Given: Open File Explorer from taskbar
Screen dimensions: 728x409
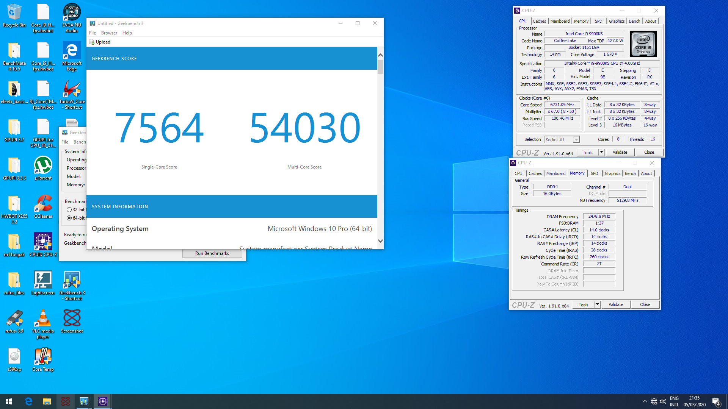Looking at the screenshot, I should coord(47,401).
